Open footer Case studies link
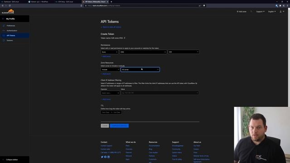Viewport: 290px width, 163px height. (x=153, y=153)
